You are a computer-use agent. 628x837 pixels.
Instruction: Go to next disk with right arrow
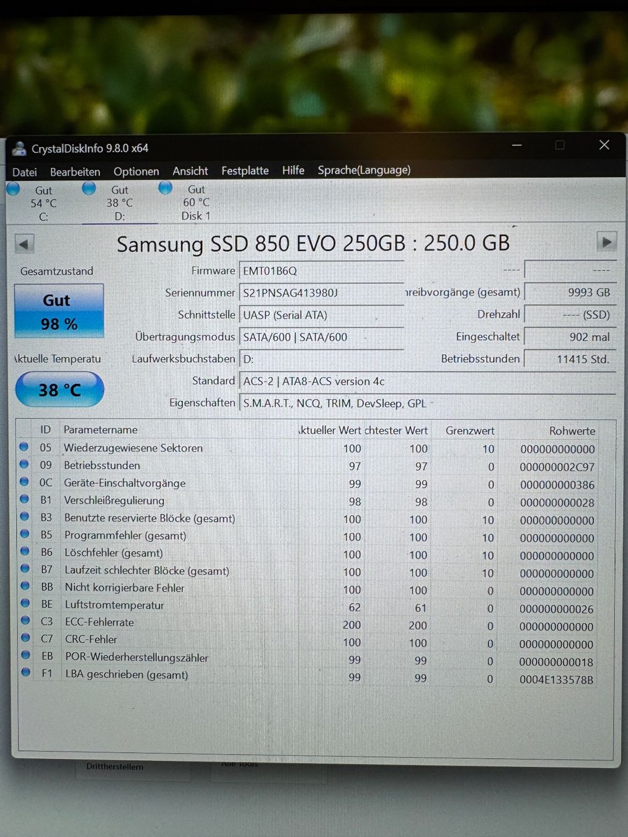(x=606, y=242)
